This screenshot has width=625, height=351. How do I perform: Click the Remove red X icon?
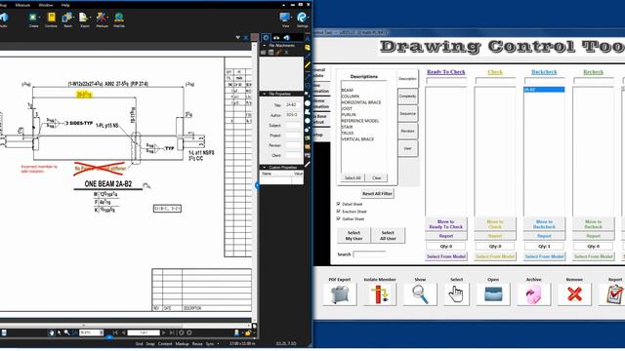(x=574, y=294)
